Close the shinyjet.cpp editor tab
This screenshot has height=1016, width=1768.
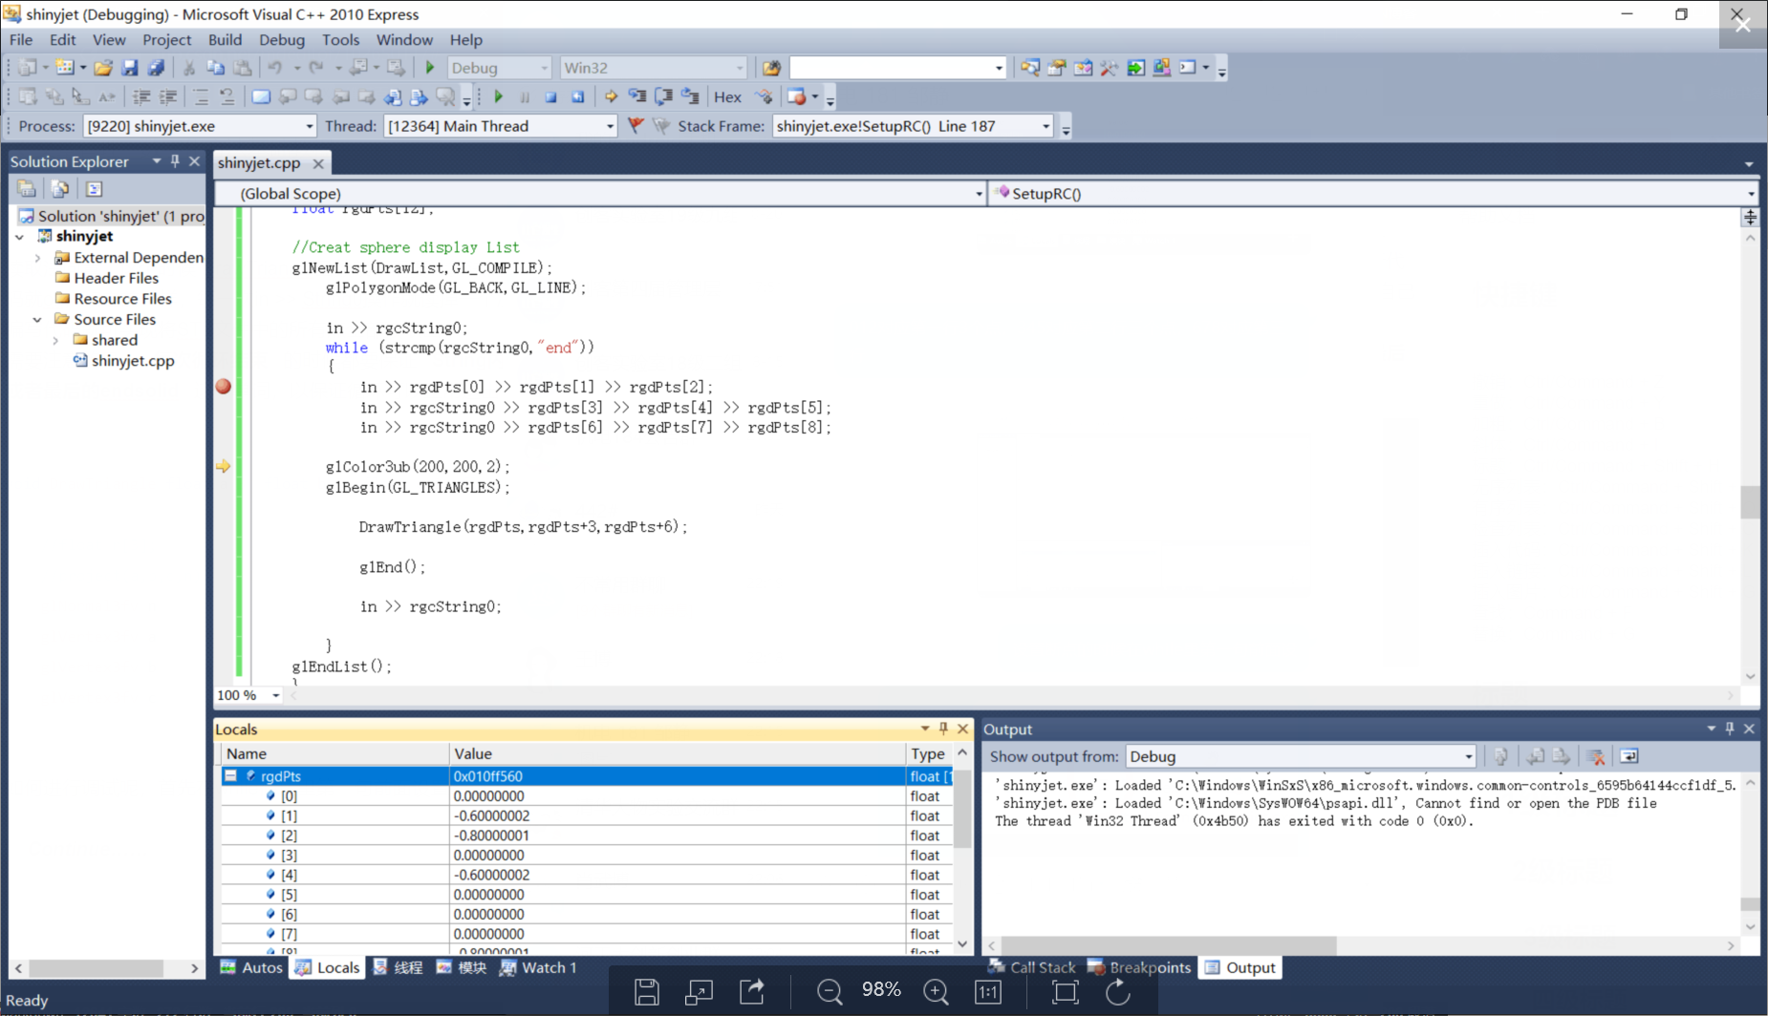coord(318,164)
